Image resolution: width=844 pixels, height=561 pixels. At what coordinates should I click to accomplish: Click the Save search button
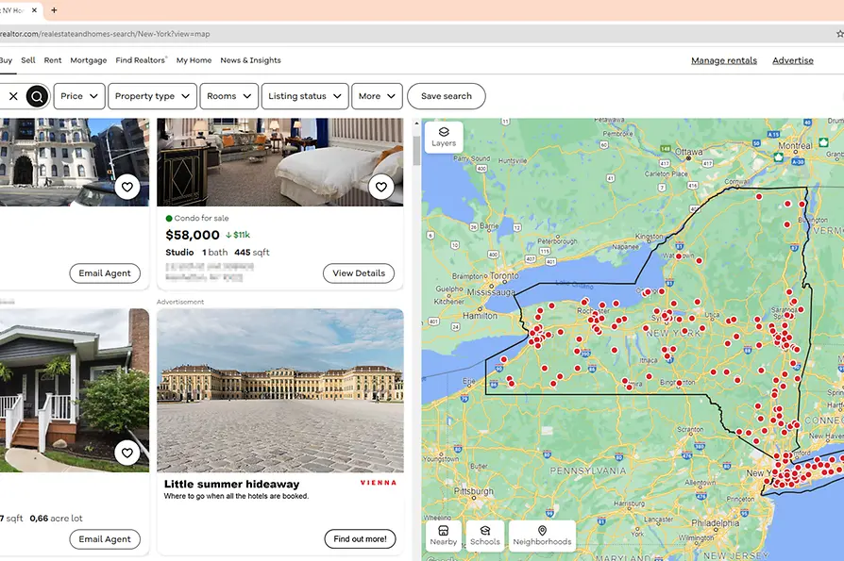click(x=446, y=96)
